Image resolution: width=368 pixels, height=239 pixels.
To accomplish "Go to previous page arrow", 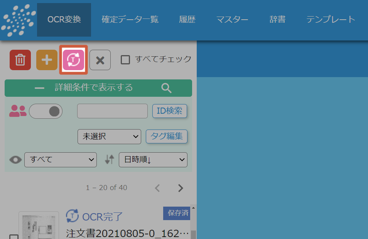I will pyautogui.click(x=157, y=188).
